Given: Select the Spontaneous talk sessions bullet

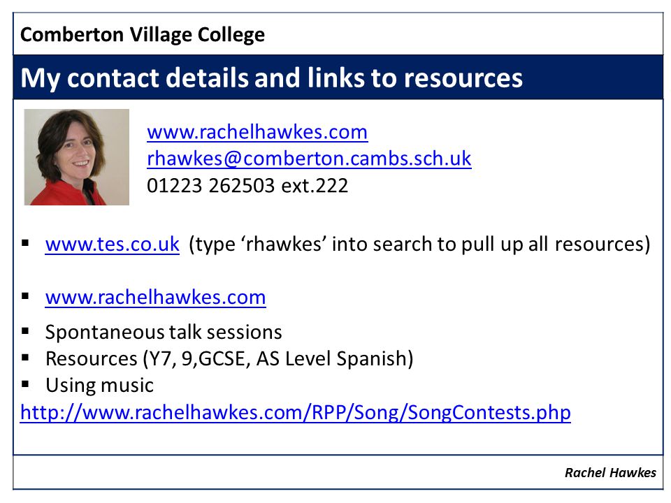Looking at the screenshot, I should pos(164,333).
